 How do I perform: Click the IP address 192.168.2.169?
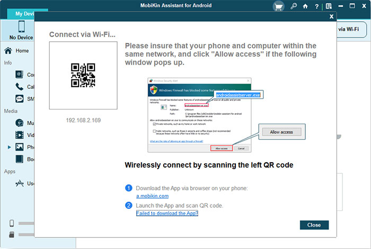click(83, 121)
